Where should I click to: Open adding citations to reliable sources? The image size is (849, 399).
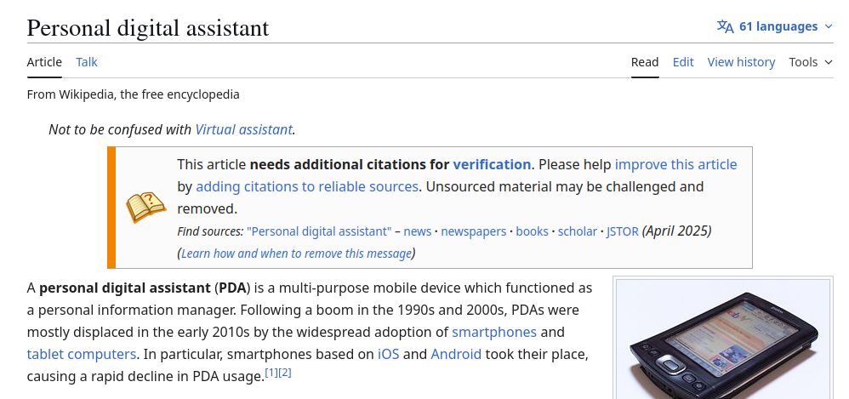click(307, 187)
